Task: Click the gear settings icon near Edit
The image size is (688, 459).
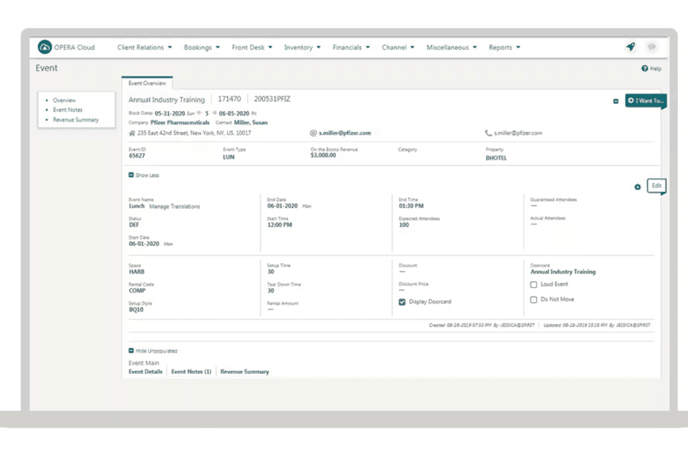Action: (637, 187)
